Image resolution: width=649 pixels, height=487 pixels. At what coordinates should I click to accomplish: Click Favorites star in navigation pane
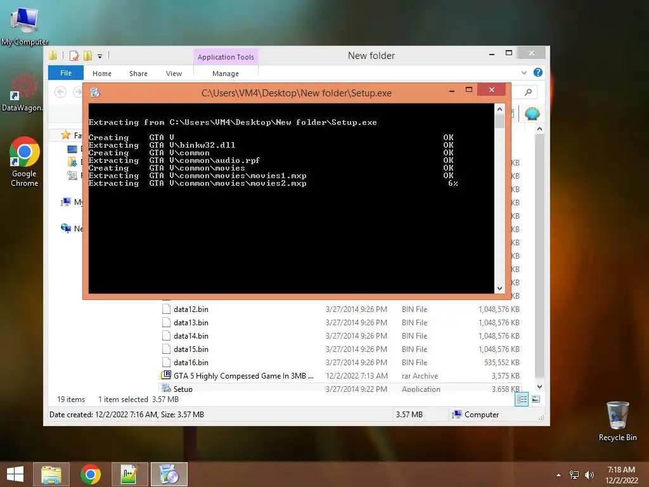pyautogui.click(x=65, y=135)
